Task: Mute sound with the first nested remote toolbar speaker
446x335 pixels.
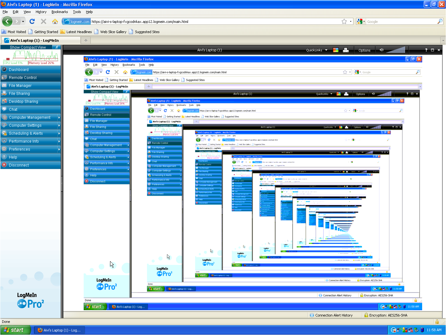Action: pos(373,94)
